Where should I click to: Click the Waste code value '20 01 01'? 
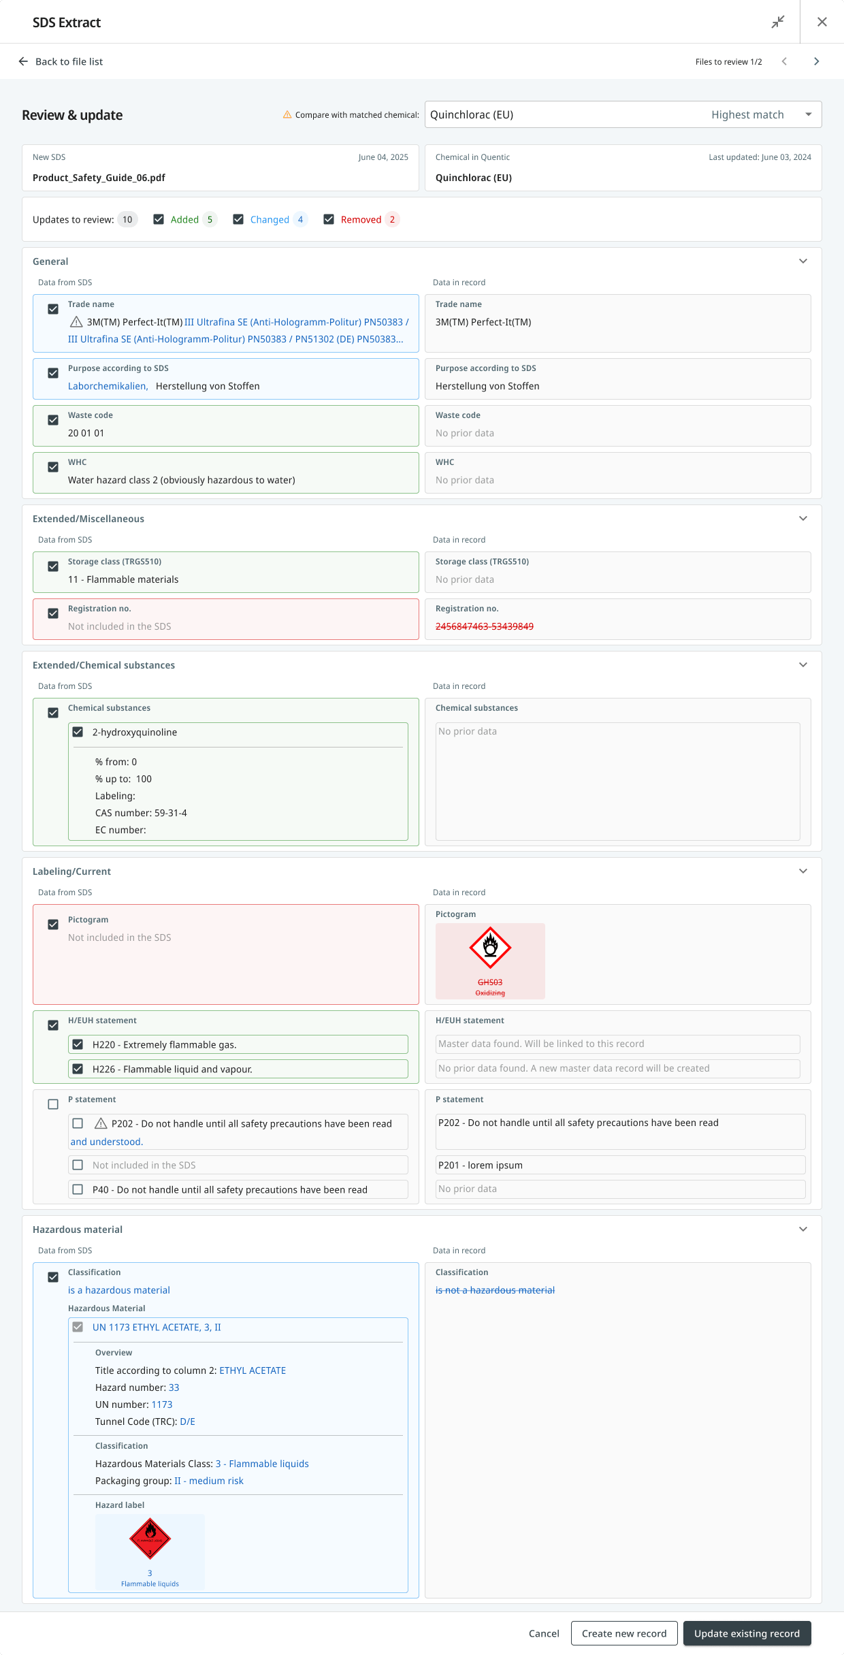pos(86,433)
